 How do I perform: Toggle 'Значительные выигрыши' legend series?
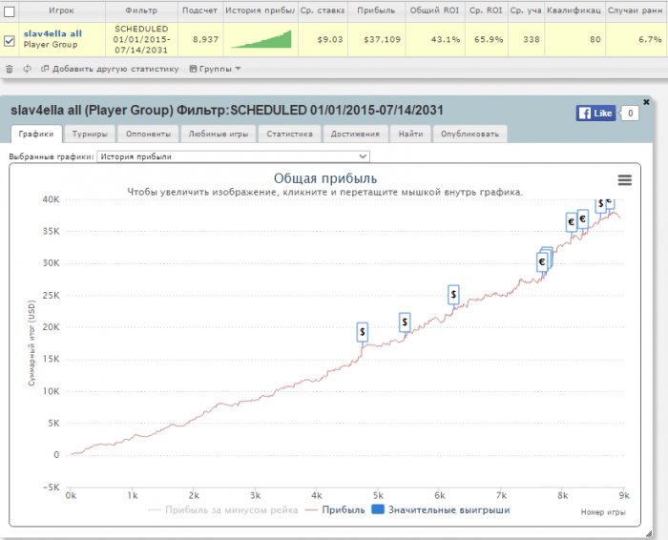coord(441,509)
